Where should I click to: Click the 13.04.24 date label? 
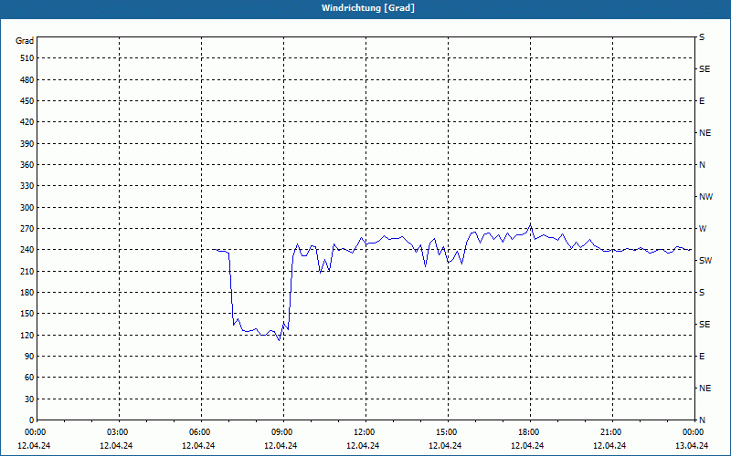pos(692,445)
